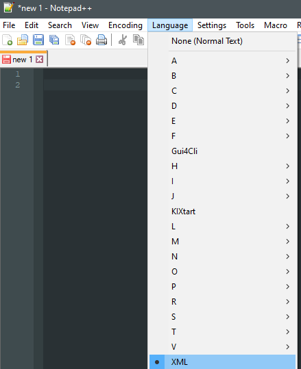Click the Open file folder icon
Viewport: 301px width, 369px height.
coord(23,40)
